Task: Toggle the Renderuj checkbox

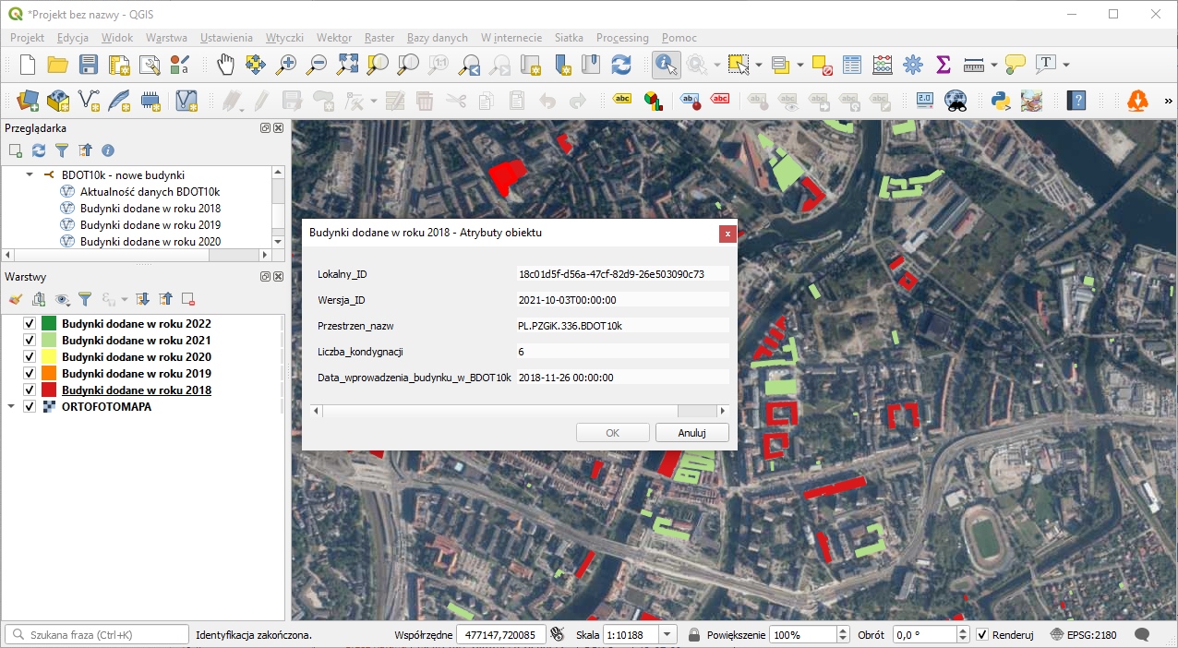Action: [x=982, y=635]
